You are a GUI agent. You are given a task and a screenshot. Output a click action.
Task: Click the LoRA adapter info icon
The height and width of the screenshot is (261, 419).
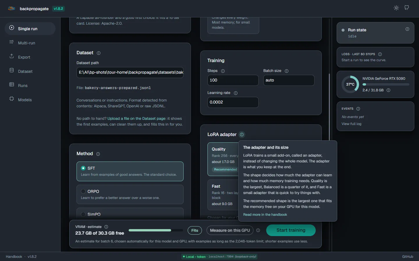pos(242,135)
